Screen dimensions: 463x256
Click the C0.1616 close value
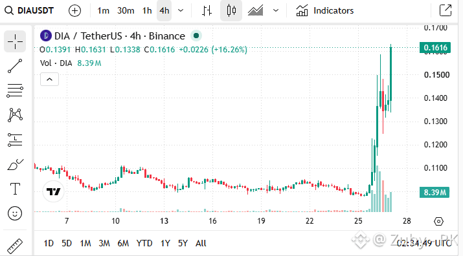coord(159,49)
